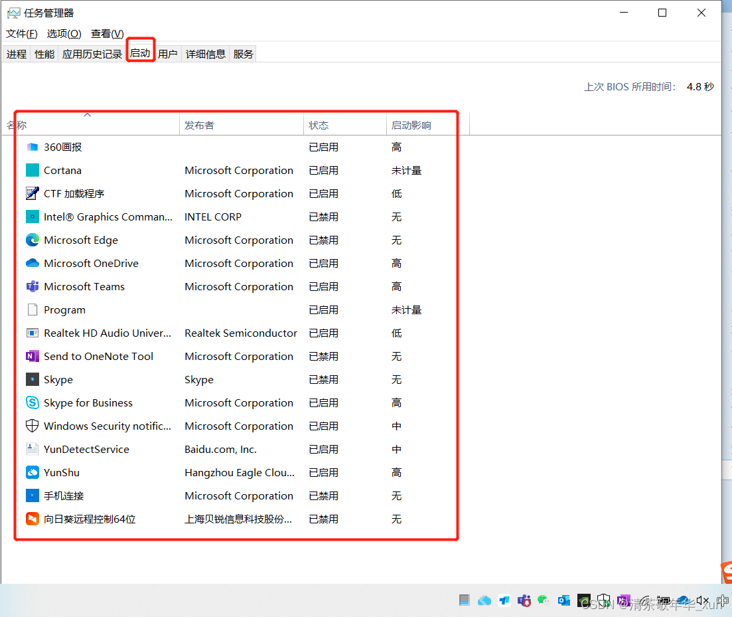Switch to the 用户 tab

tap(168, 54)
